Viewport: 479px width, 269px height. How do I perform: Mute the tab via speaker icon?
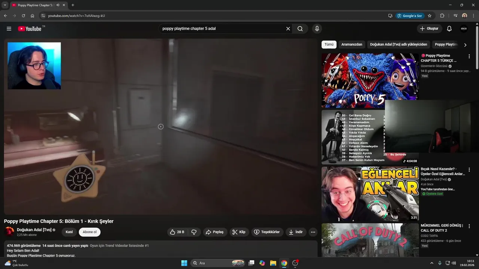tap(58, 5)
